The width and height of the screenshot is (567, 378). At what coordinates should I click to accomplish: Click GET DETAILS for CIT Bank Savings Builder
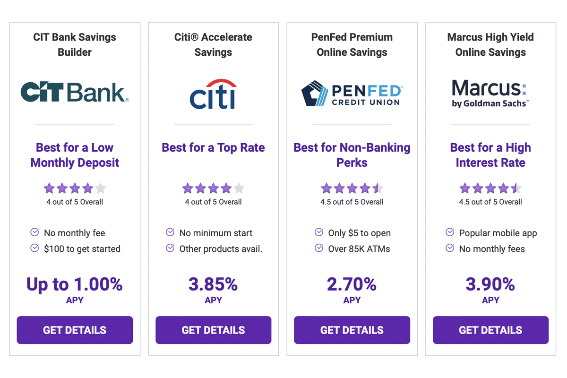75,330
